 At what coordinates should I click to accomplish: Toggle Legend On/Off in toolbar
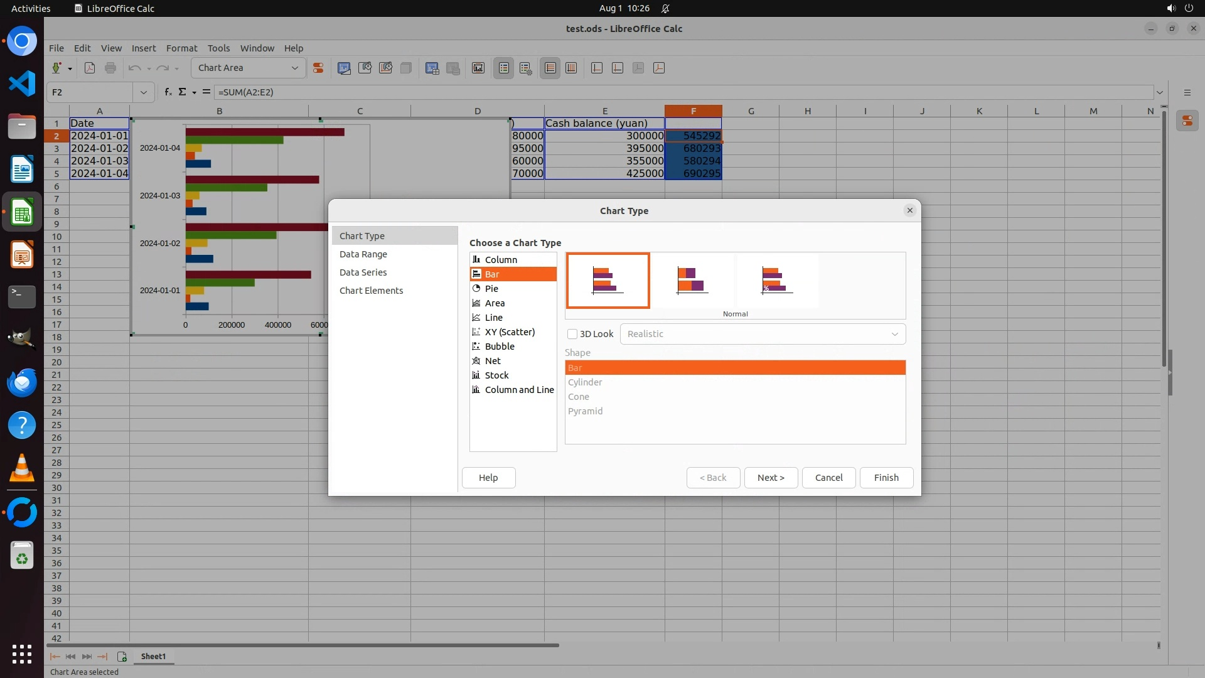click(504, 68)
